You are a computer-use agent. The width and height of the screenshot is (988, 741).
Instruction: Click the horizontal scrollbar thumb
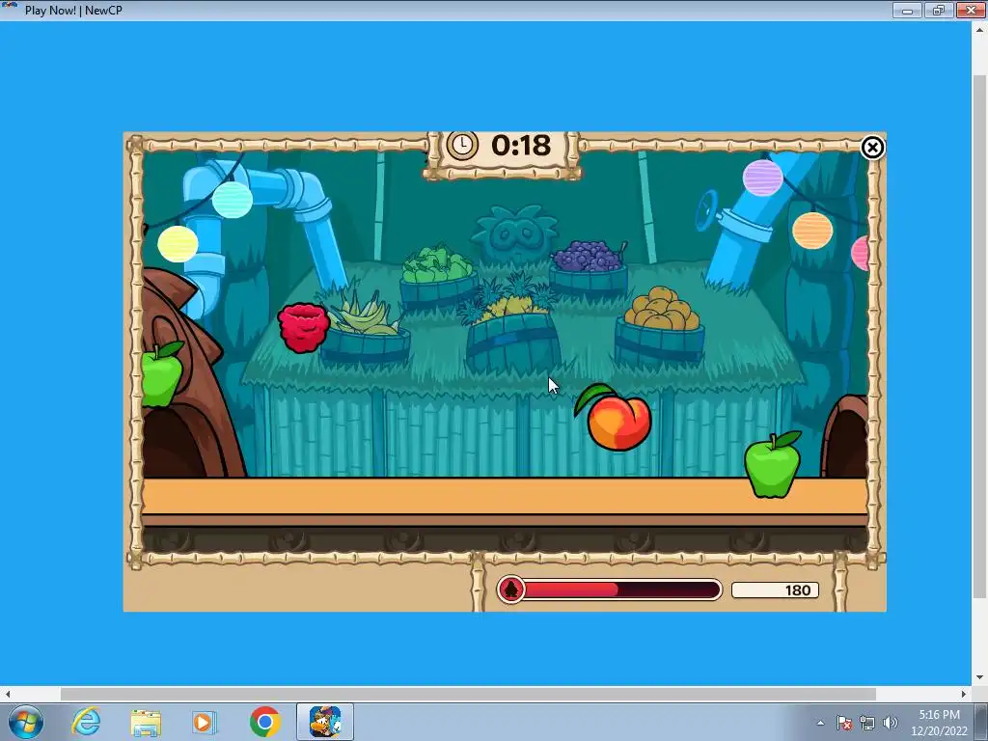click(468, 694)
